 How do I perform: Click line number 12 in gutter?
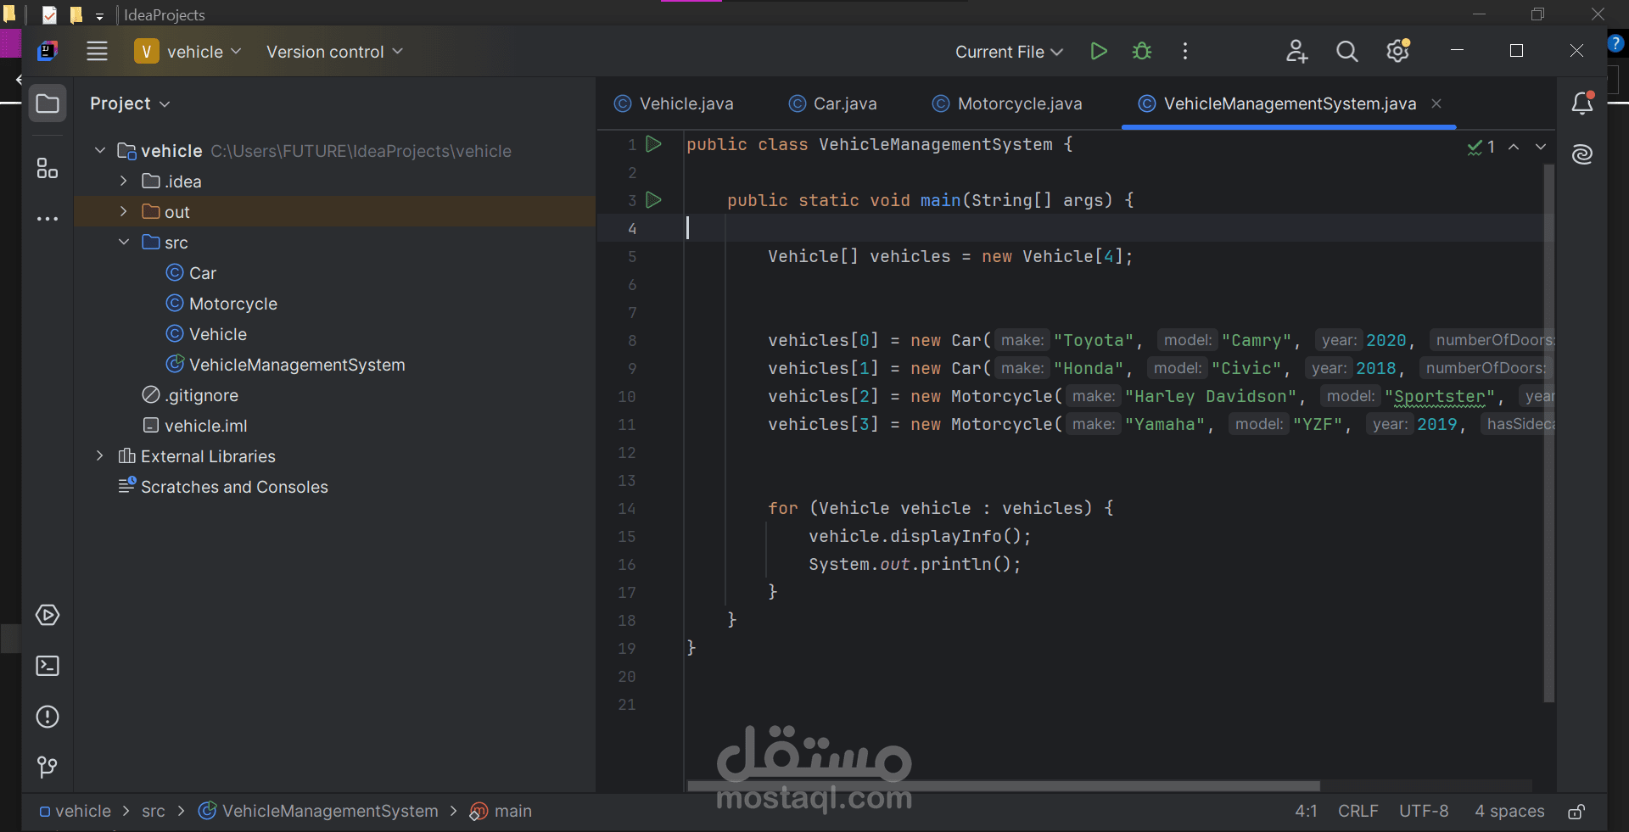(627, 452)
